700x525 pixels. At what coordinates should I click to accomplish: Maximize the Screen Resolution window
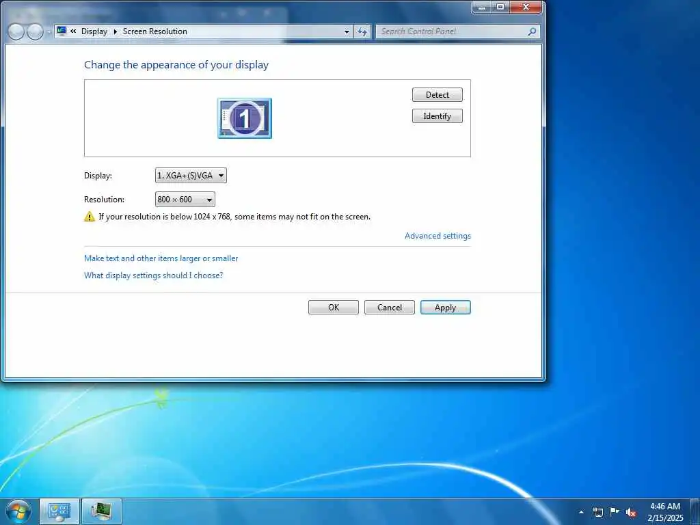click(x=500, y=7)
